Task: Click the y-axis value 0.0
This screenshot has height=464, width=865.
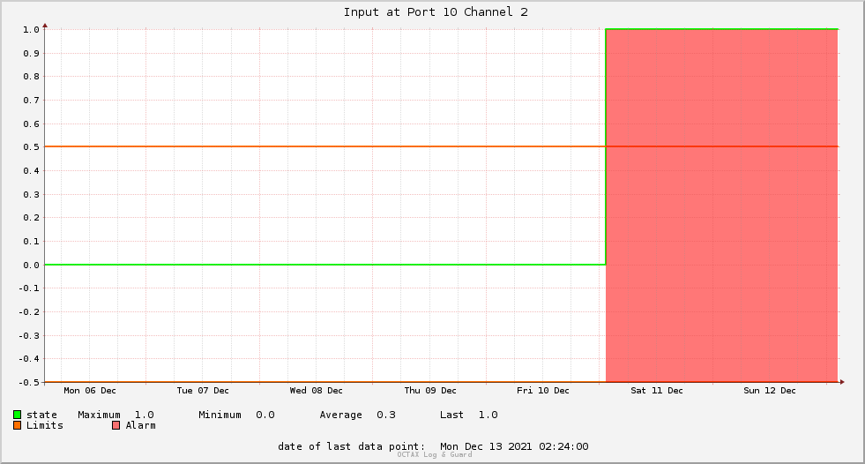Action: (31, 266)
